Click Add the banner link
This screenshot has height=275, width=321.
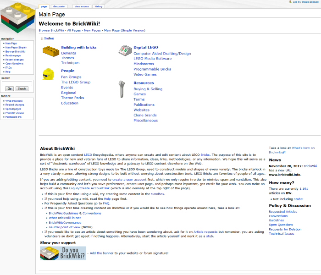point(101,253)
